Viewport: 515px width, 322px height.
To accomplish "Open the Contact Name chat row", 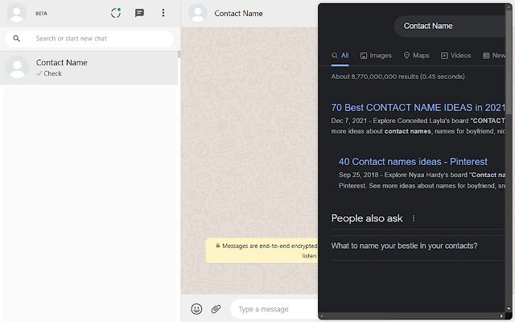I will [89, 68].
